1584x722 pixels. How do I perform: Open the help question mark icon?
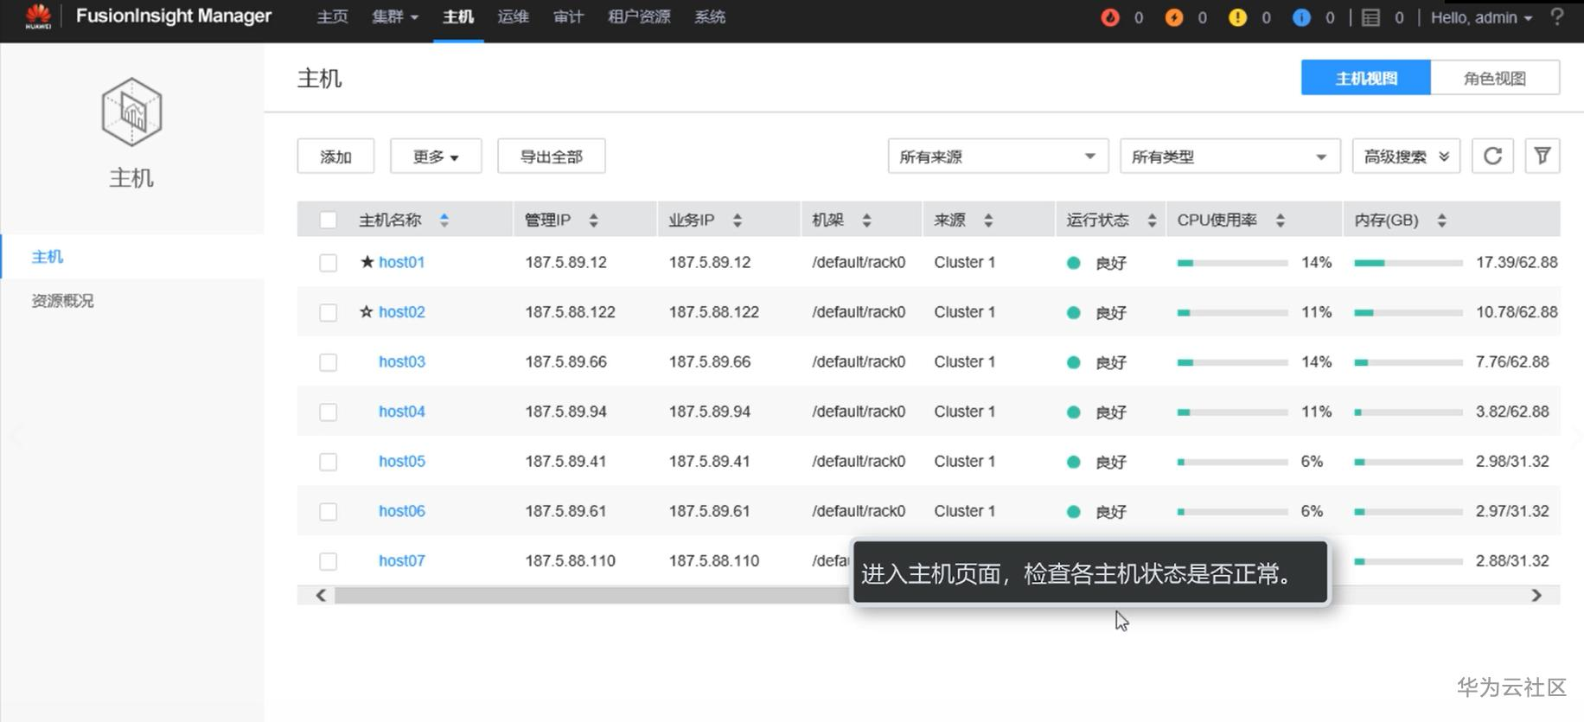pyautogui.click(x=1557, y=17)
